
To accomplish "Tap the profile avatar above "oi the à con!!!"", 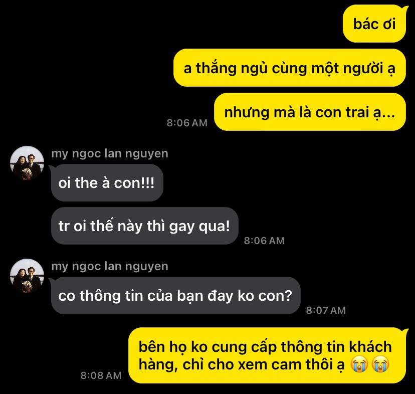I will (27, 163).
